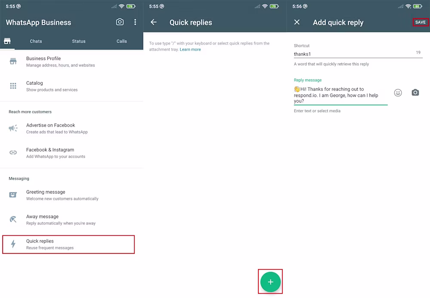Viewport: 430px width, 298px height.
Task: Switch to the Status tab
Action: (79, 41)
